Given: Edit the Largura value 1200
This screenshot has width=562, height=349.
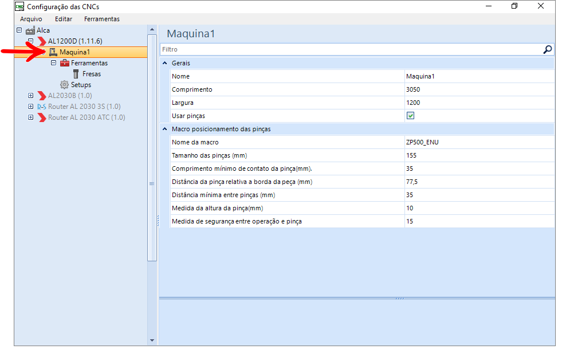Looking at the screenshot, I should pos(480,103).
